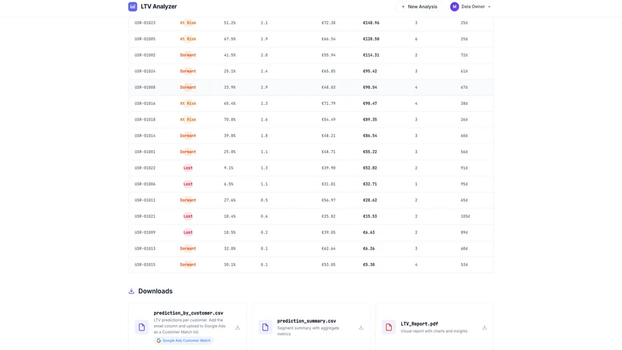622x350 pixels.
Task: Click the prediction_summary.csv file icon
Action: 265,327
